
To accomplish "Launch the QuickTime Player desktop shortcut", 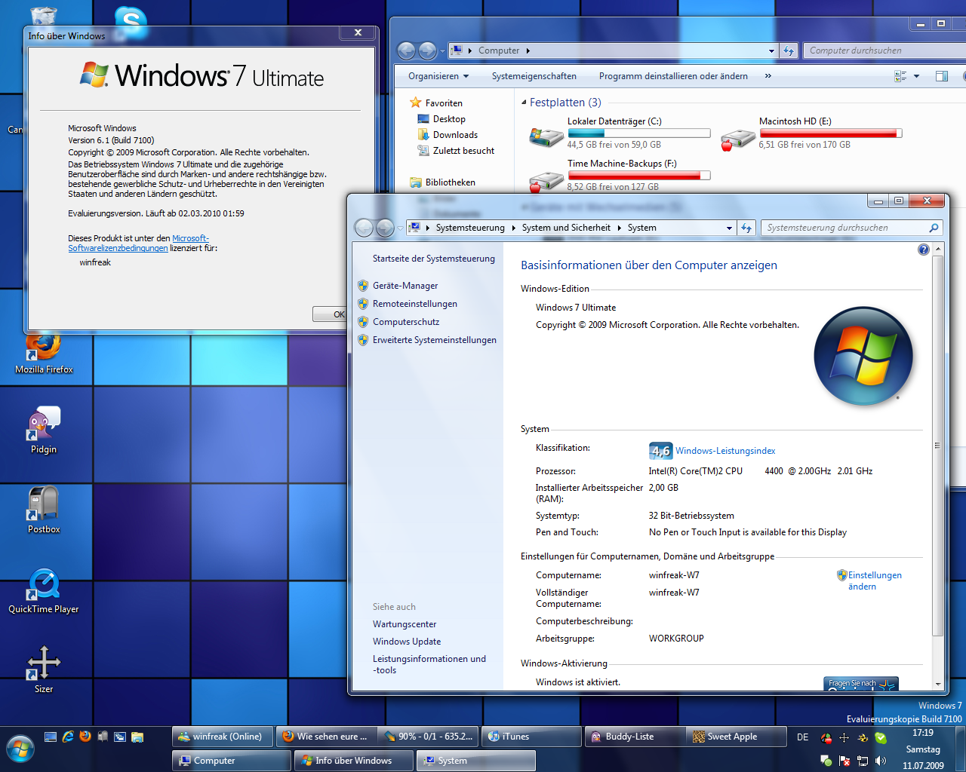I will (x=44, y=586).
